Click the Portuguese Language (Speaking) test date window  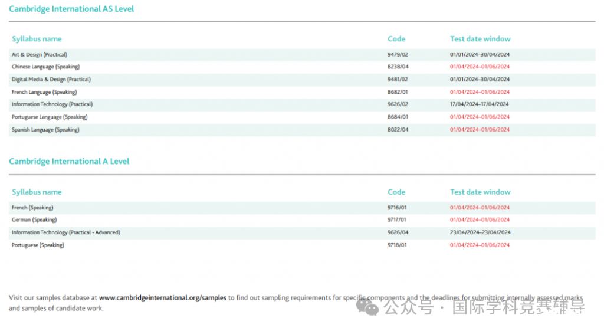(480, 117)
